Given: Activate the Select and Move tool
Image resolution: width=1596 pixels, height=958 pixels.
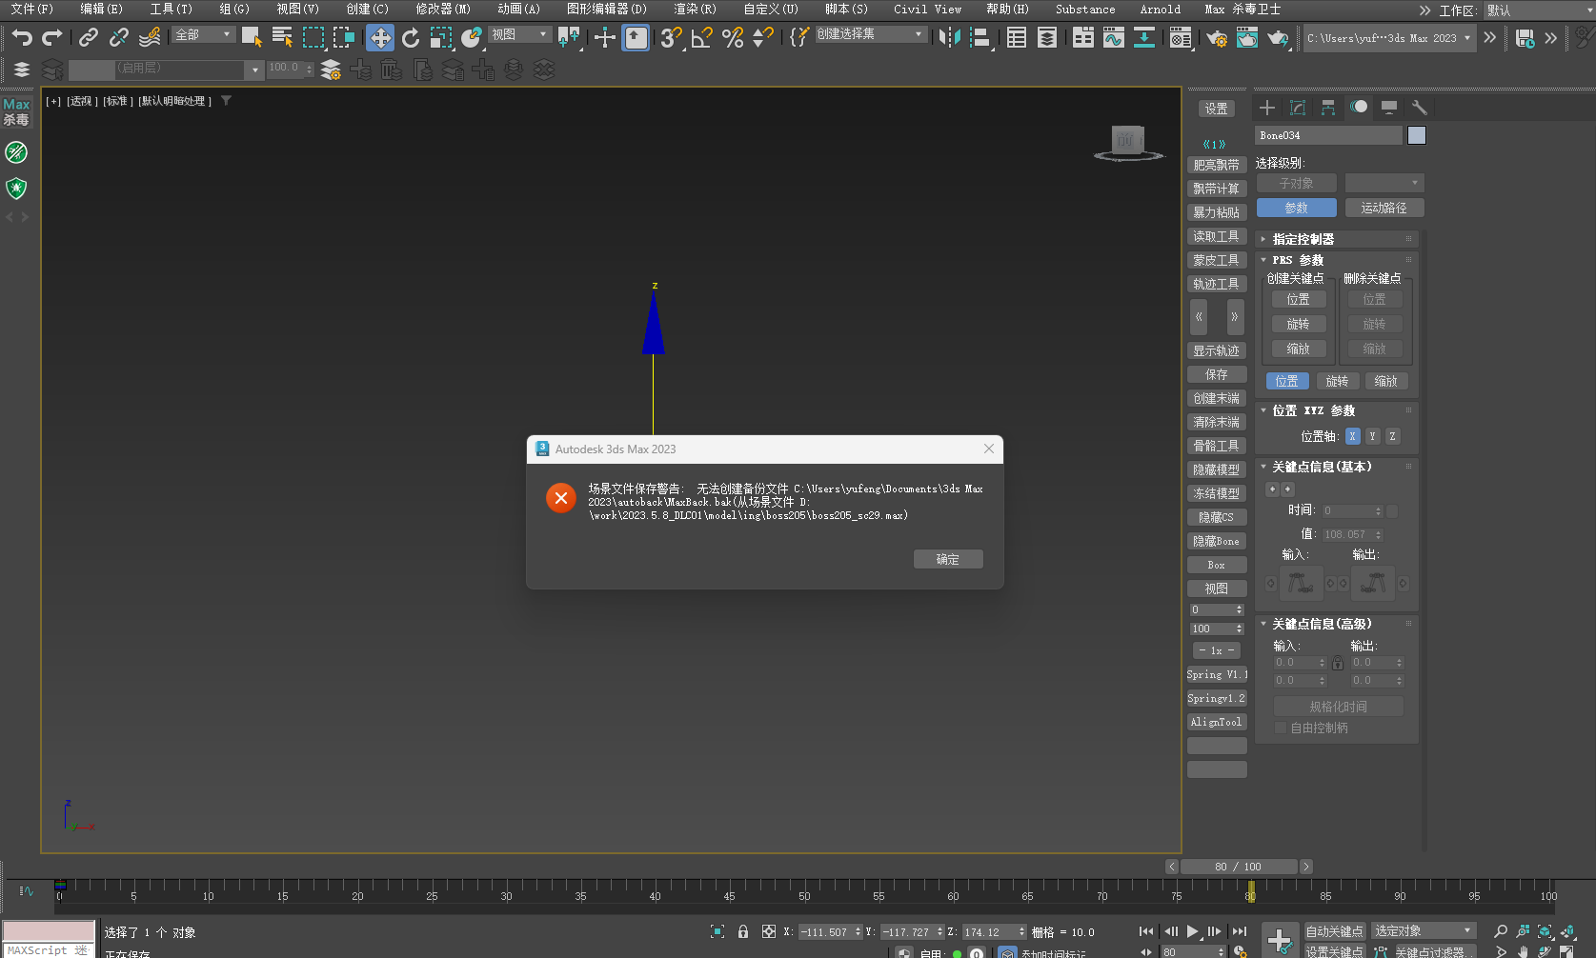Looking at the screenshot, I should (x=380, y=37).
